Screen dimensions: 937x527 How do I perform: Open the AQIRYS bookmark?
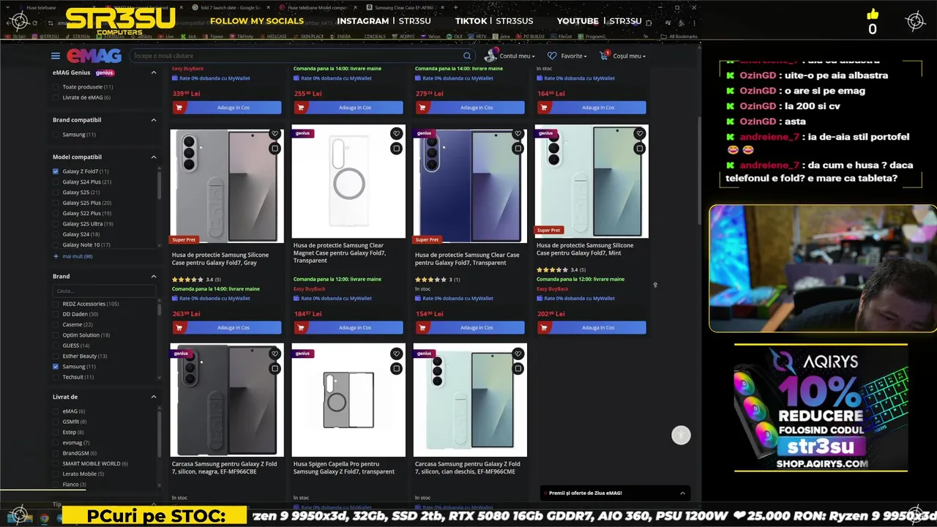pos(403,36)
